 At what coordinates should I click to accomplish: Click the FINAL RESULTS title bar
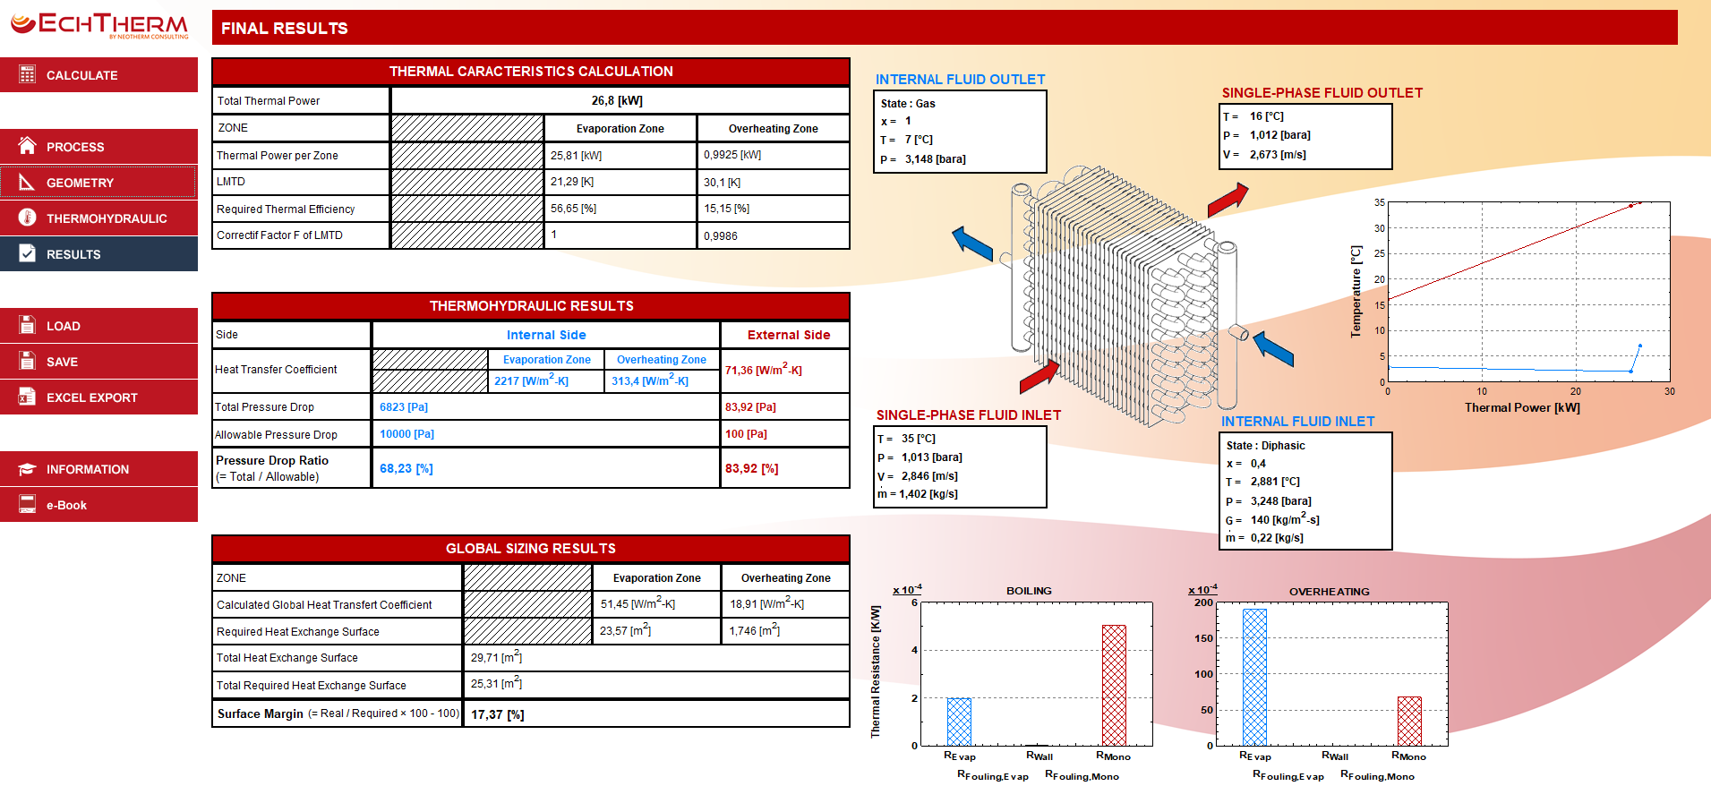945,28
